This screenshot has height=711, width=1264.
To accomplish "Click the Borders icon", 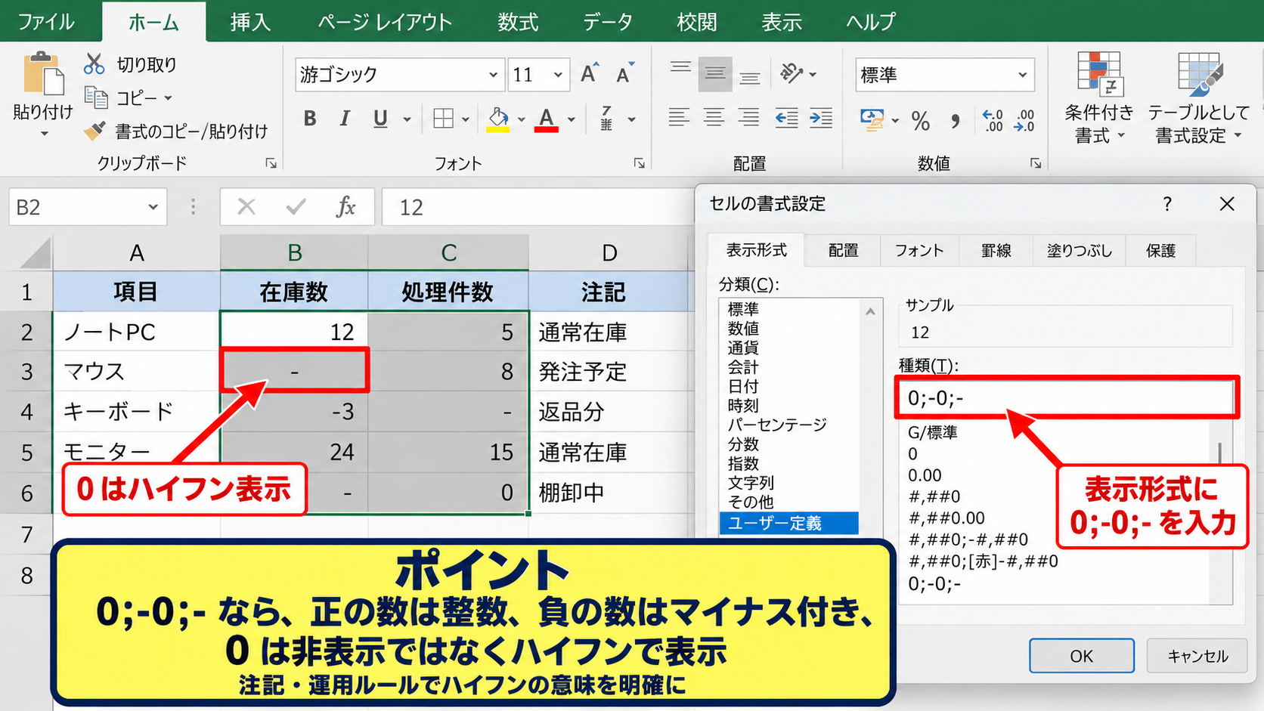I will click(x=444, y=119).
